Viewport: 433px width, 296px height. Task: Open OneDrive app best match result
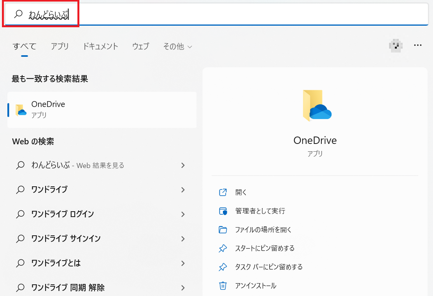click(102, 110)
